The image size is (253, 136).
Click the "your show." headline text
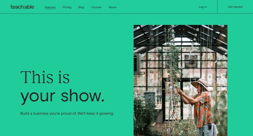(x=62, y=96)
